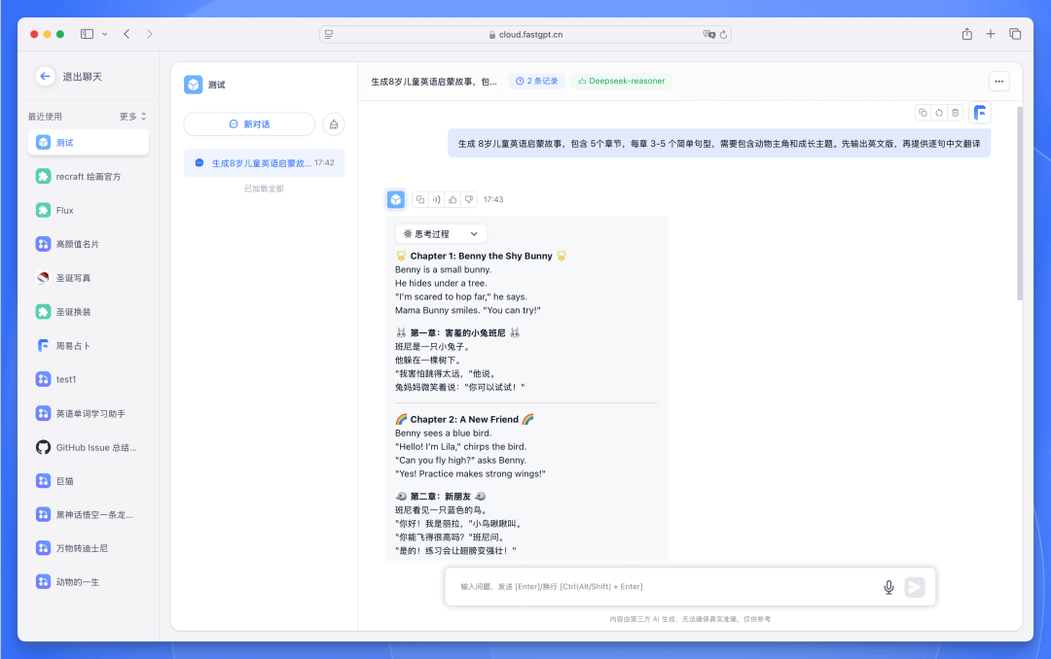Viewport: 1051px width, 659px height.
Task: Open the 更多 sort dropdown
Action: point(132,117)
